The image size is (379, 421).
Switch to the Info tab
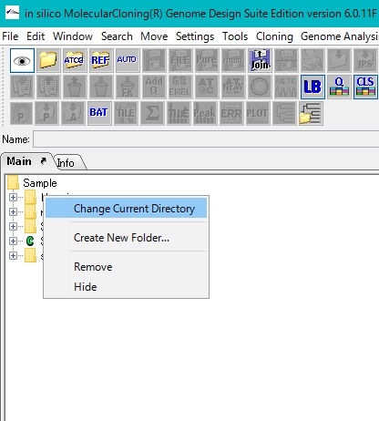(x=66, y=163)
